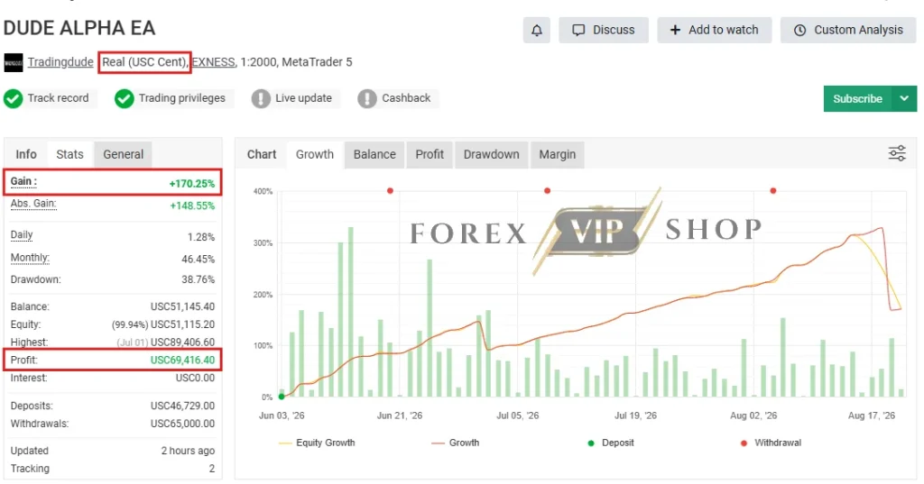Viewport: 924px width, 484px height.
Task: Select the Growth chart tab
Action: 315,154
